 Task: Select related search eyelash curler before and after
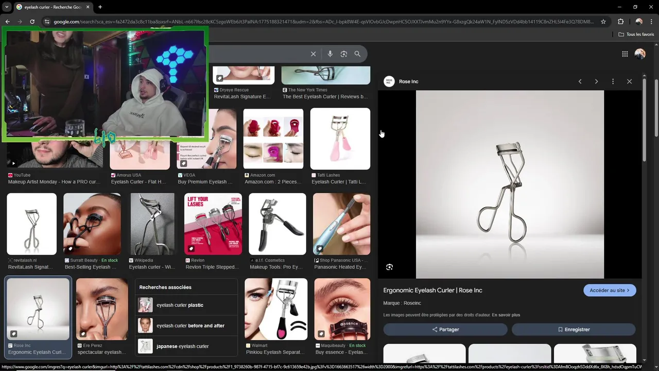[x=186, y=326]
